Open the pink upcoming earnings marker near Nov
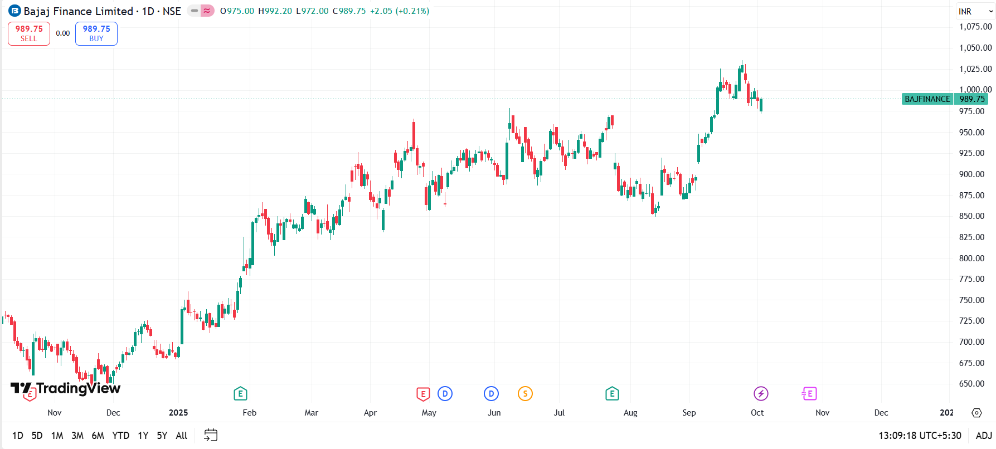 [809, 394]
